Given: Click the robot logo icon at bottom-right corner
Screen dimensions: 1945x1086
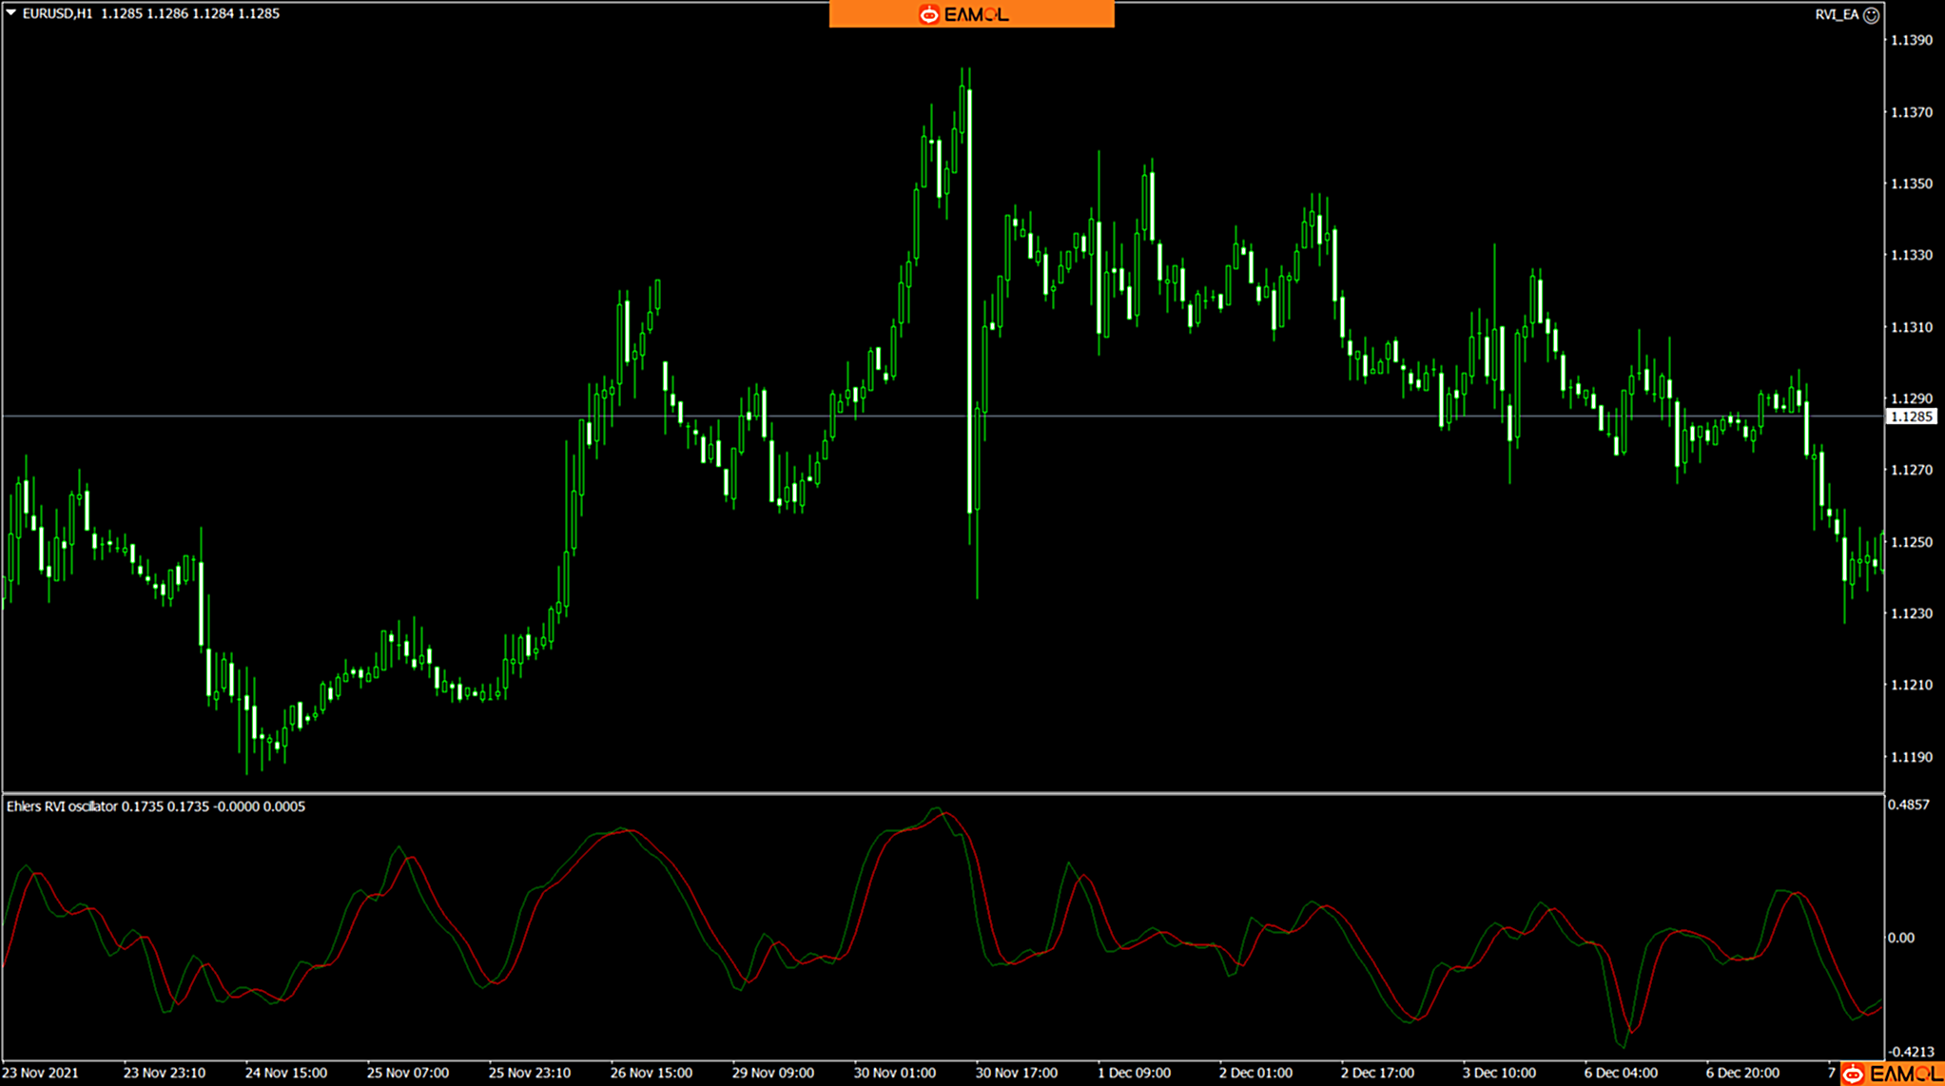Looking at the screenshot, I should (1853, 1074).
